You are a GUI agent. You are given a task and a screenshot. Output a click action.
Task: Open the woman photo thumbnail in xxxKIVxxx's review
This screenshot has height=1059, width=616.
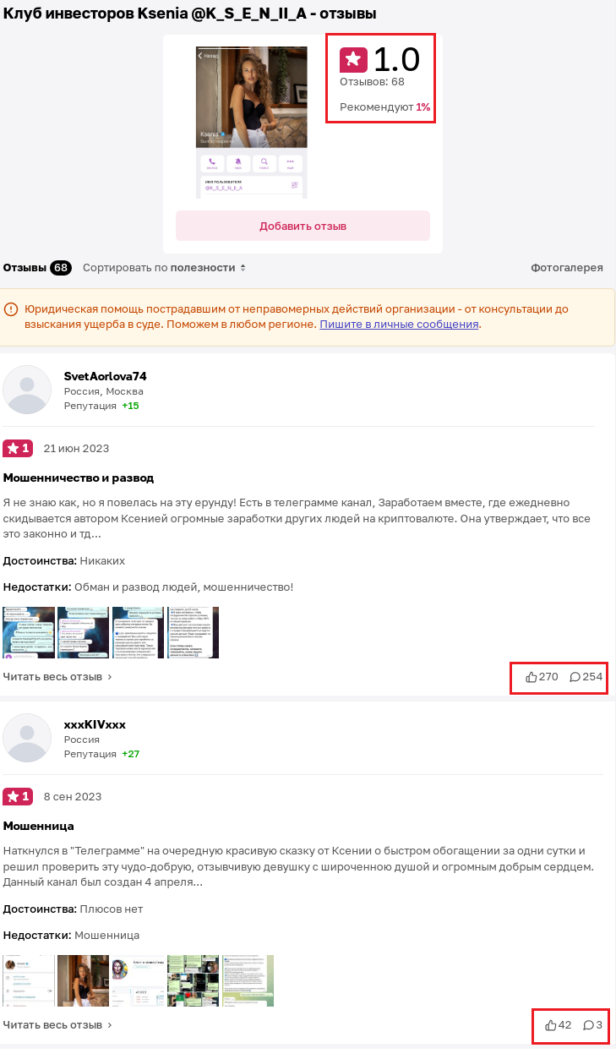point(83,980)
